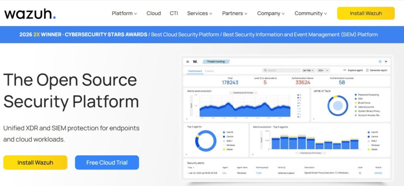Click Authentication failure value 33624
This screenshot has width=404, height=186.
pyautogui.click(x=303, y=82)
